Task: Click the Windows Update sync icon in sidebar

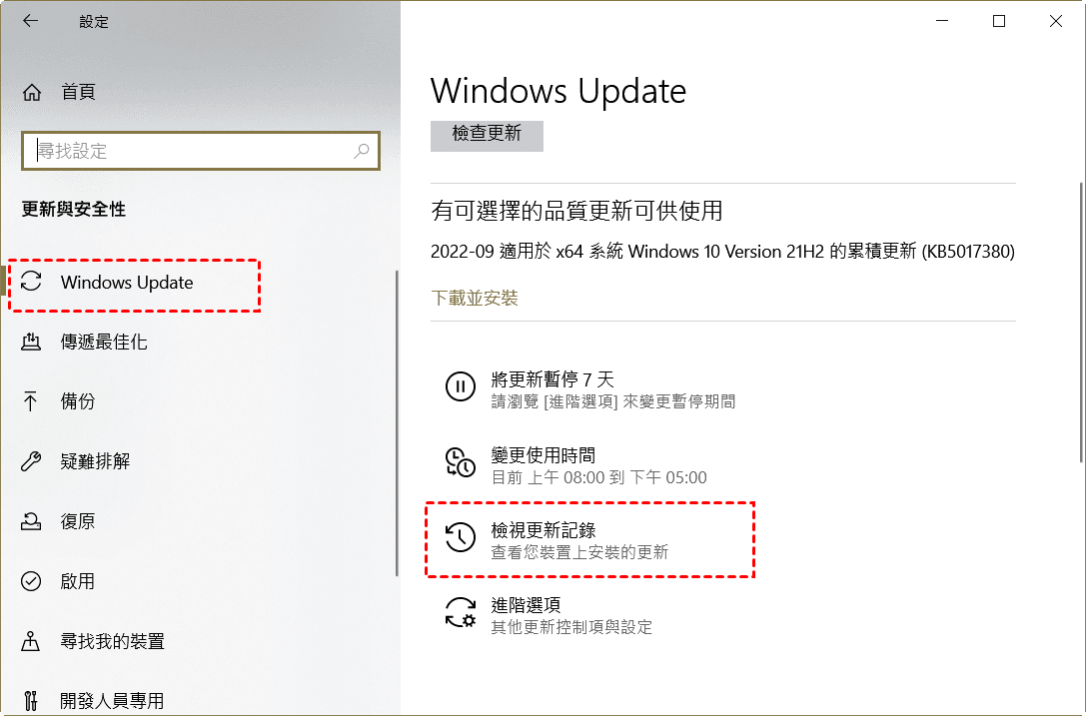Action: (x=31, y=282)
